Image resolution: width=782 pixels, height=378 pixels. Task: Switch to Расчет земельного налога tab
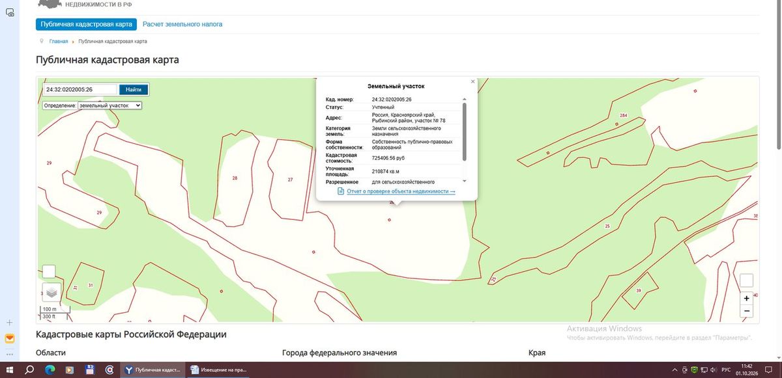(182, 24)
